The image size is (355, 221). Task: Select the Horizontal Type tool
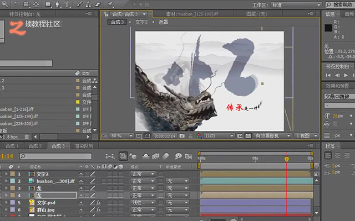(67, 4)
